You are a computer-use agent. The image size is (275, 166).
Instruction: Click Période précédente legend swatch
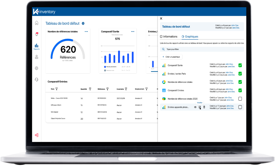(x=105, y=67)
